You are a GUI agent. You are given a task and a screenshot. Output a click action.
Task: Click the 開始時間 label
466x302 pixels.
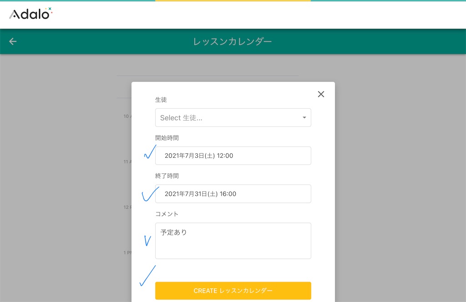(x=167, y=138)
